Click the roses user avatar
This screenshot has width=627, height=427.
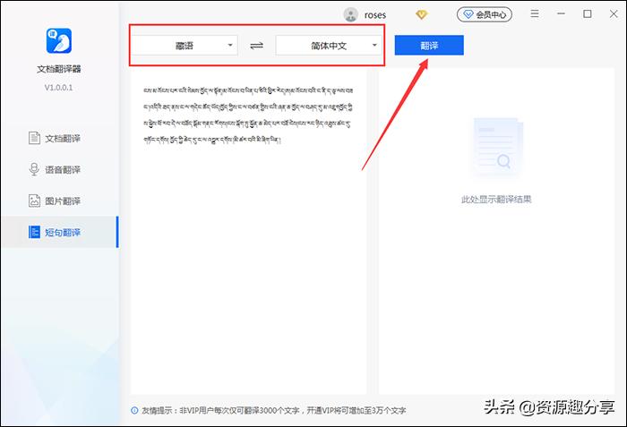pyautogui.click(x=351, y=15)
